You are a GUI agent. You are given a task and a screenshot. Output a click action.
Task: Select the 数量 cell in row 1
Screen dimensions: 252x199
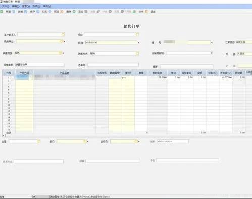tap(141, 77)
